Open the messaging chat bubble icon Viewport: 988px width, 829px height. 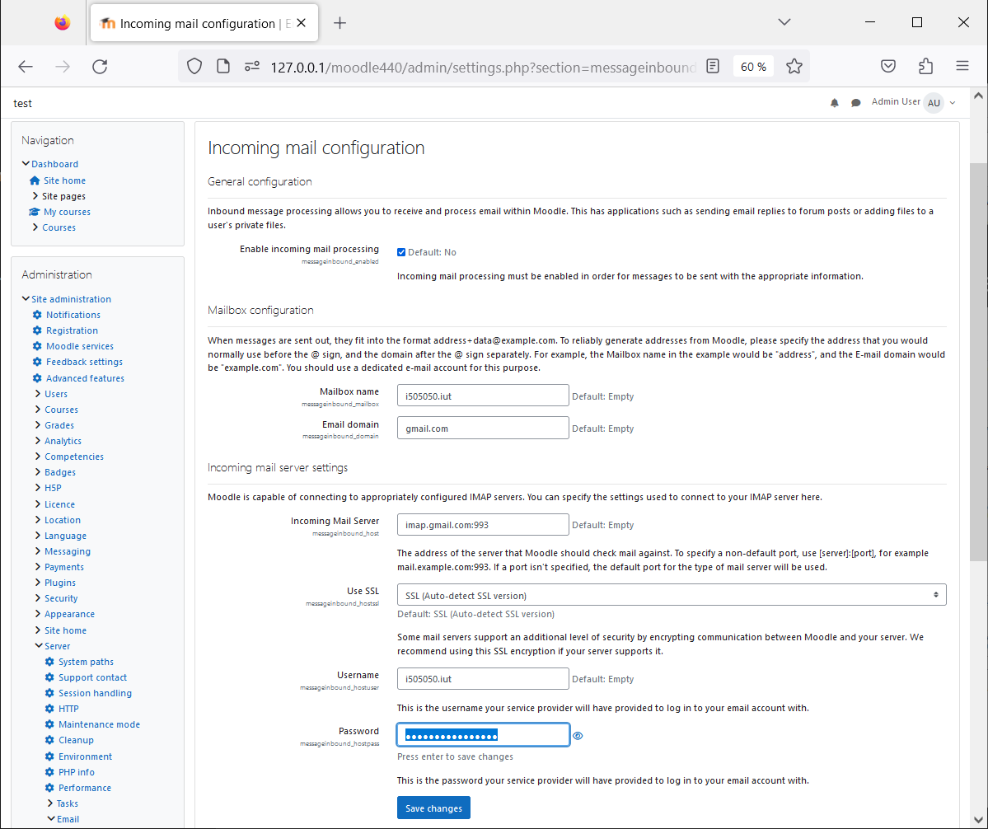855,103
